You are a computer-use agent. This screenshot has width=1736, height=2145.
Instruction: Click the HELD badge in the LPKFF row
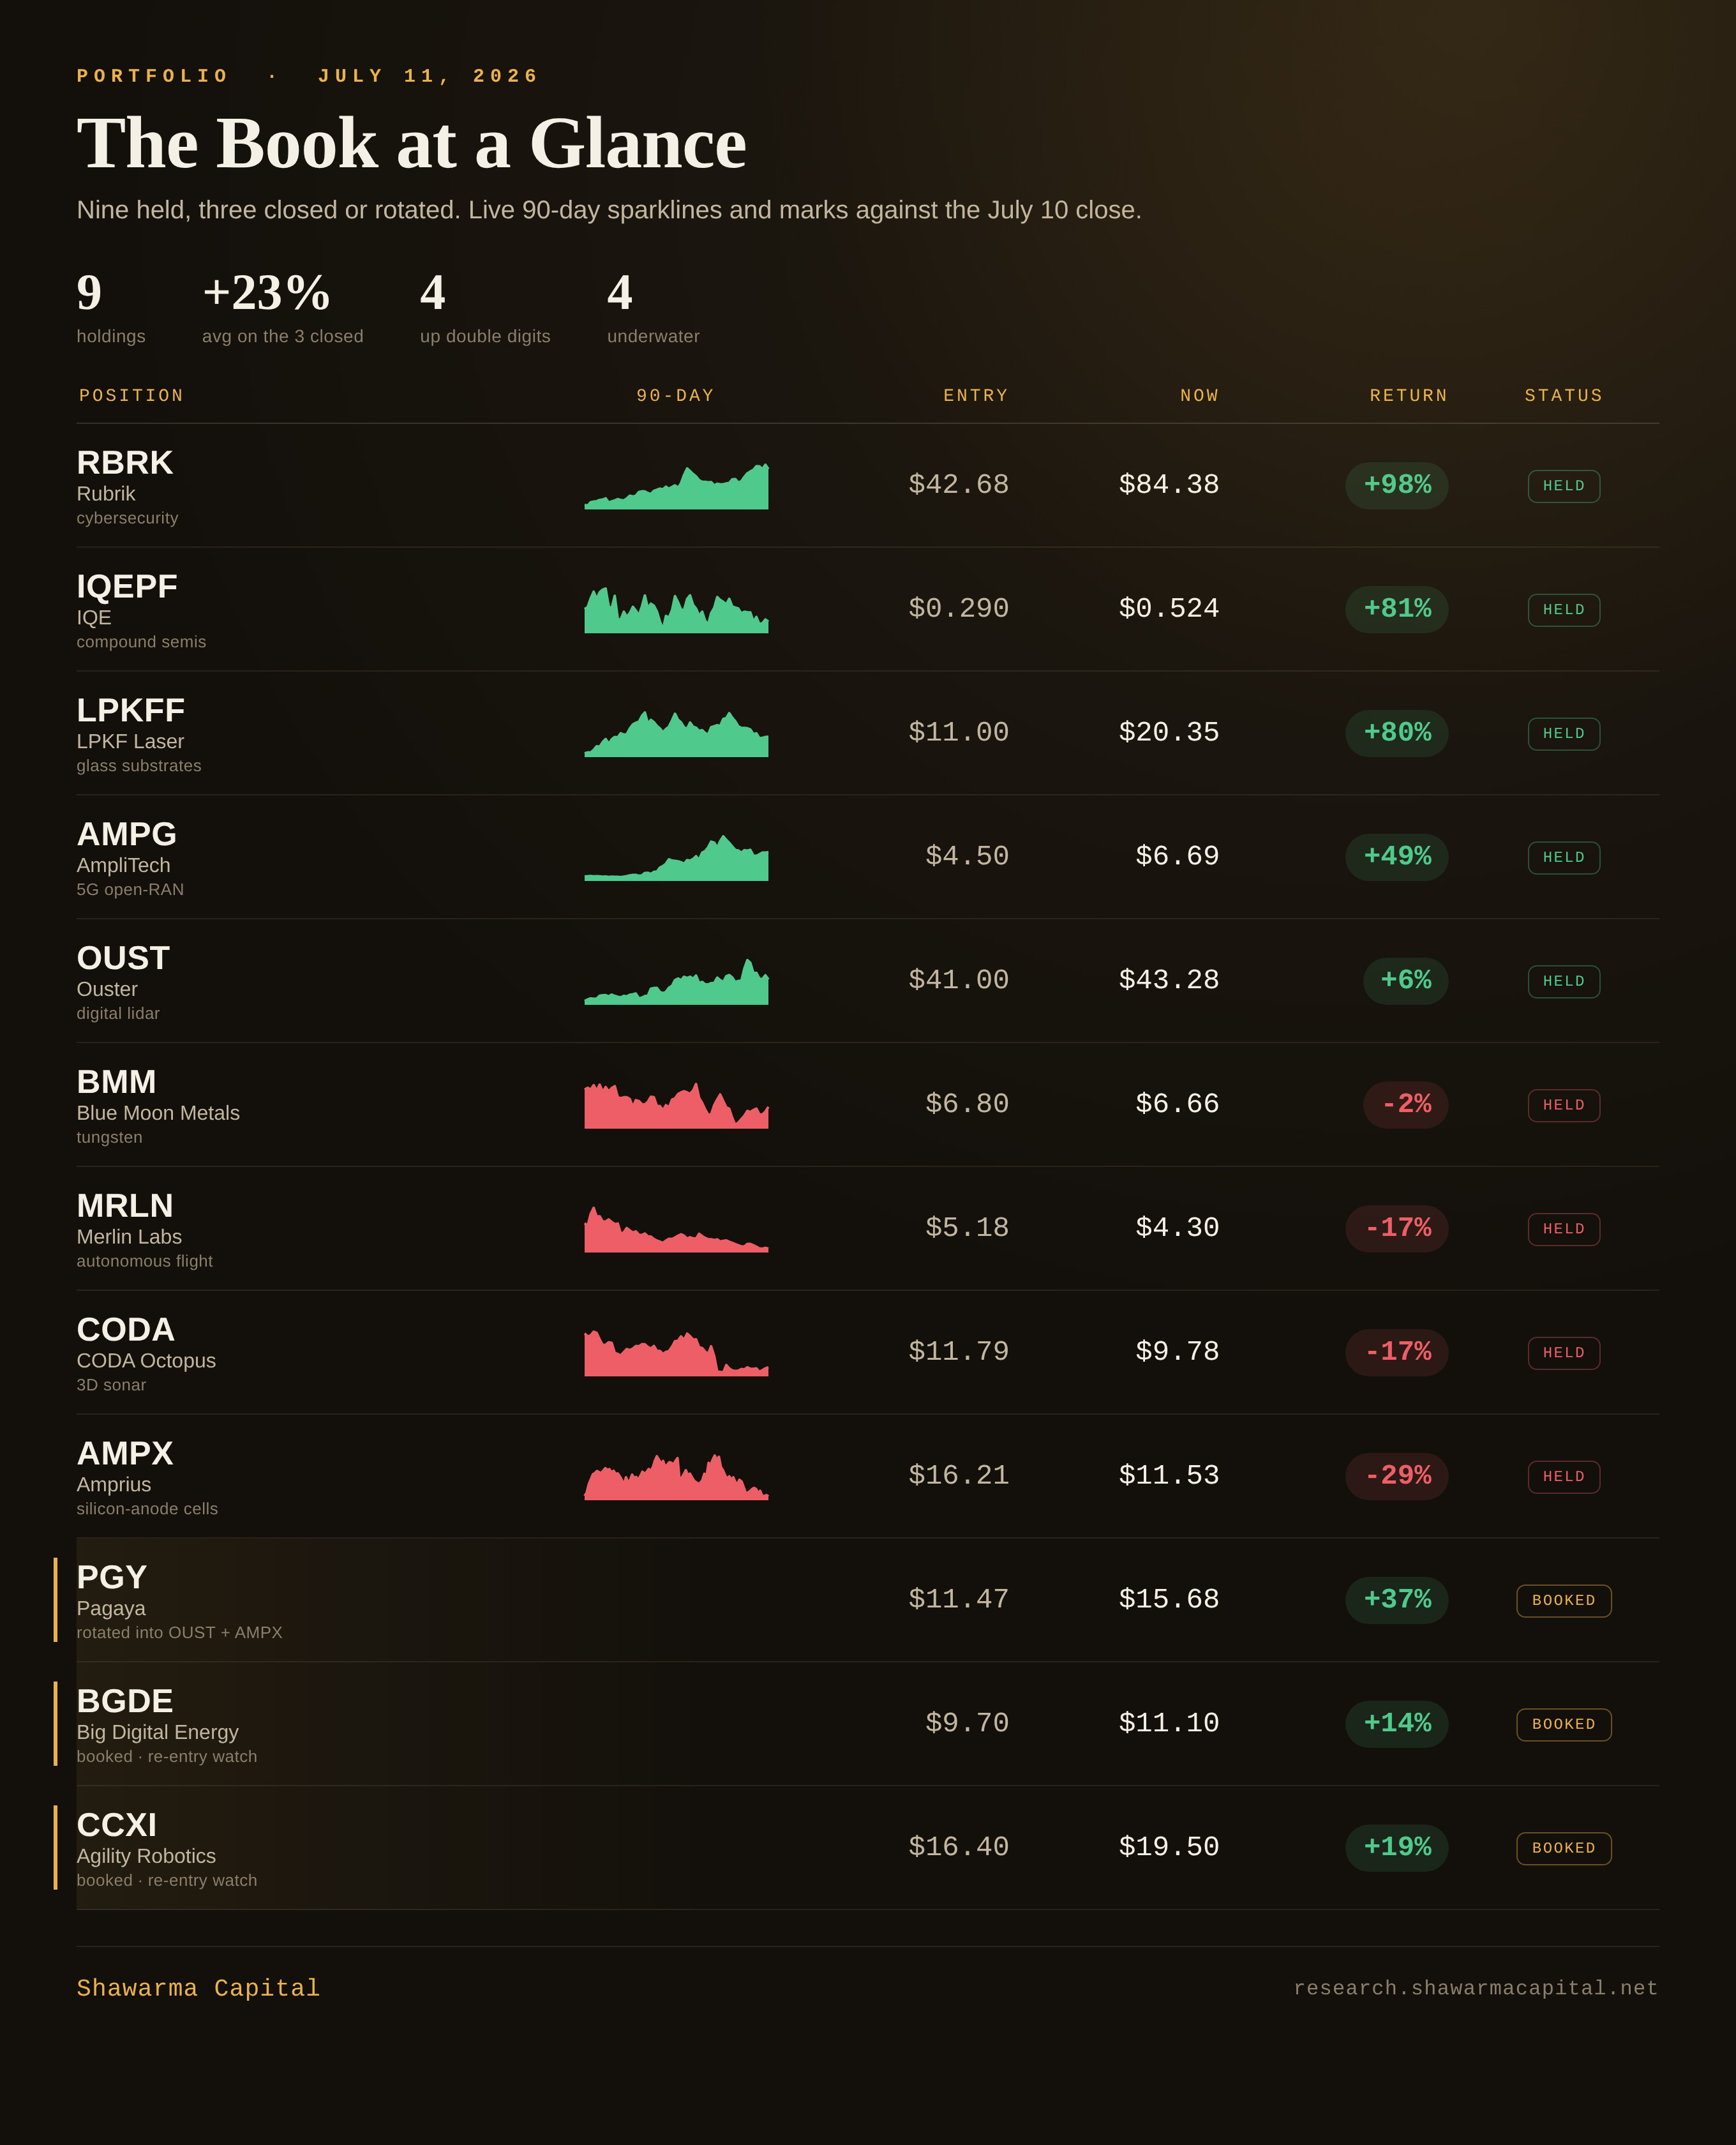pyautogui.click(x=1564, y=734)
